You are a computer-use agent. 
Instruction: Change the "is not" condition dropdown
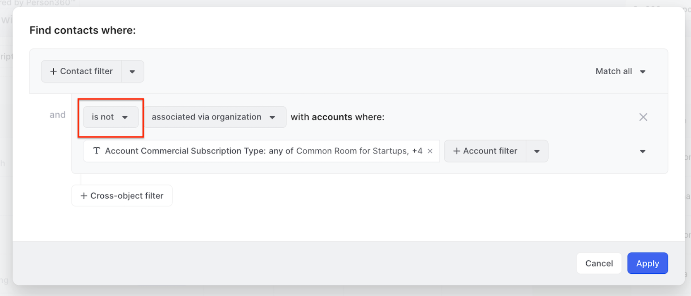click(x=110, y=117)
